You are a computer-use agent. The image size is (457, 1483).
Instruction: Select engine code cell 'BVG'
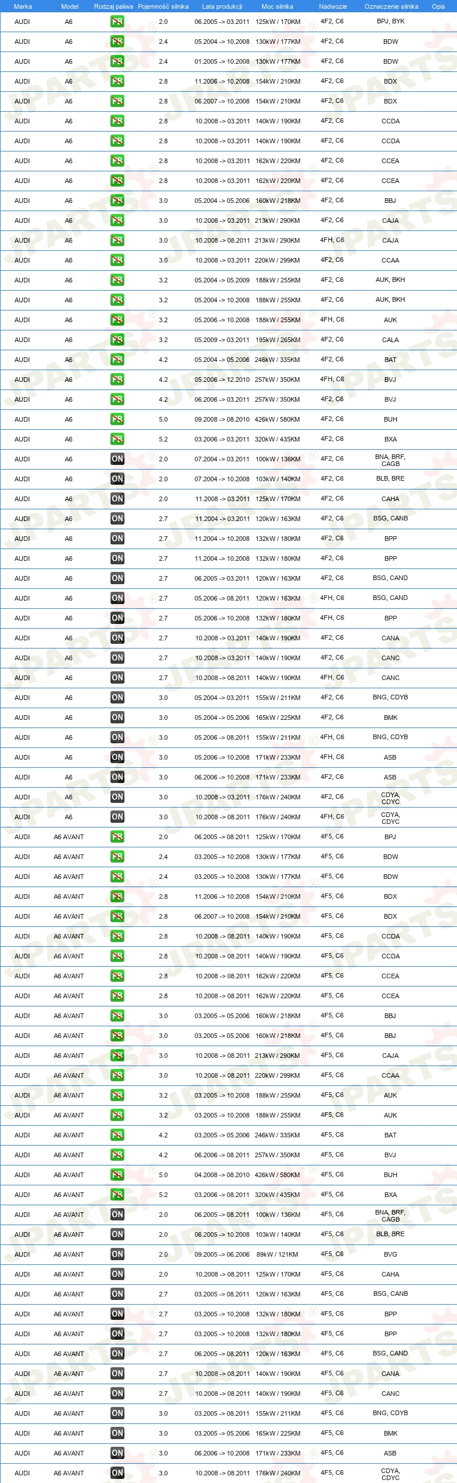coord(390,1254)
